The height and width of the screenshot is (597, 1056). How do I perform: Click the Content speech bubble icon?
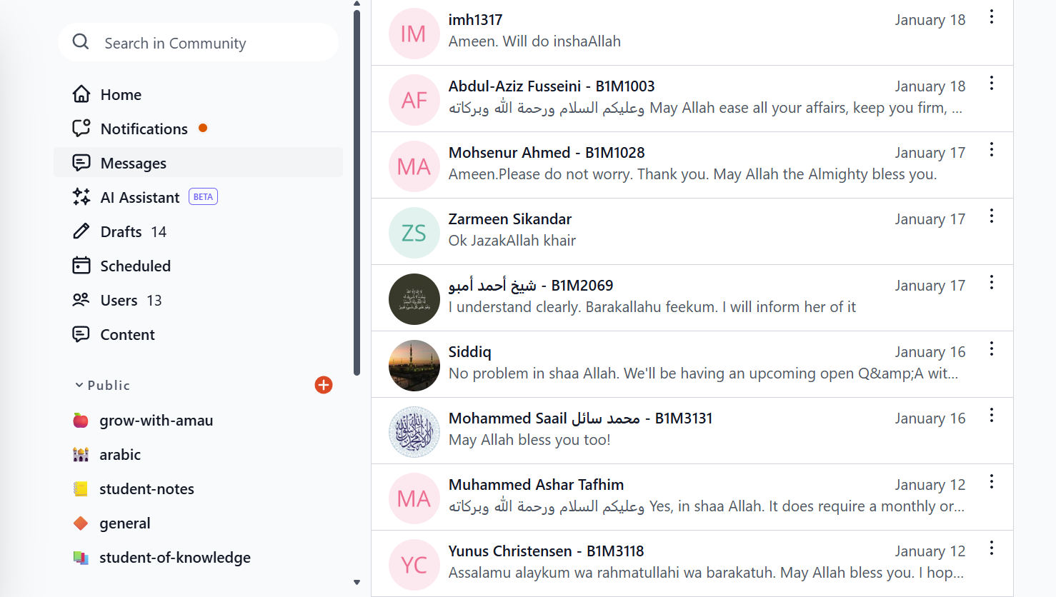point(81,334)
